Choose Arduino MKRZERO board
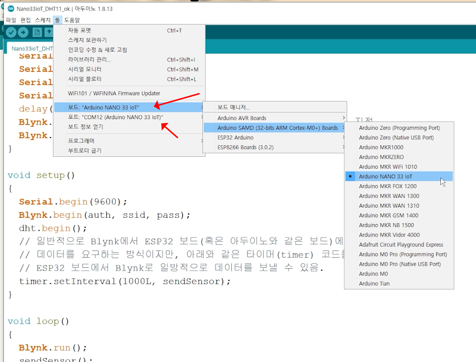Viewport: 476px width, 362px height. pos(399,157)
